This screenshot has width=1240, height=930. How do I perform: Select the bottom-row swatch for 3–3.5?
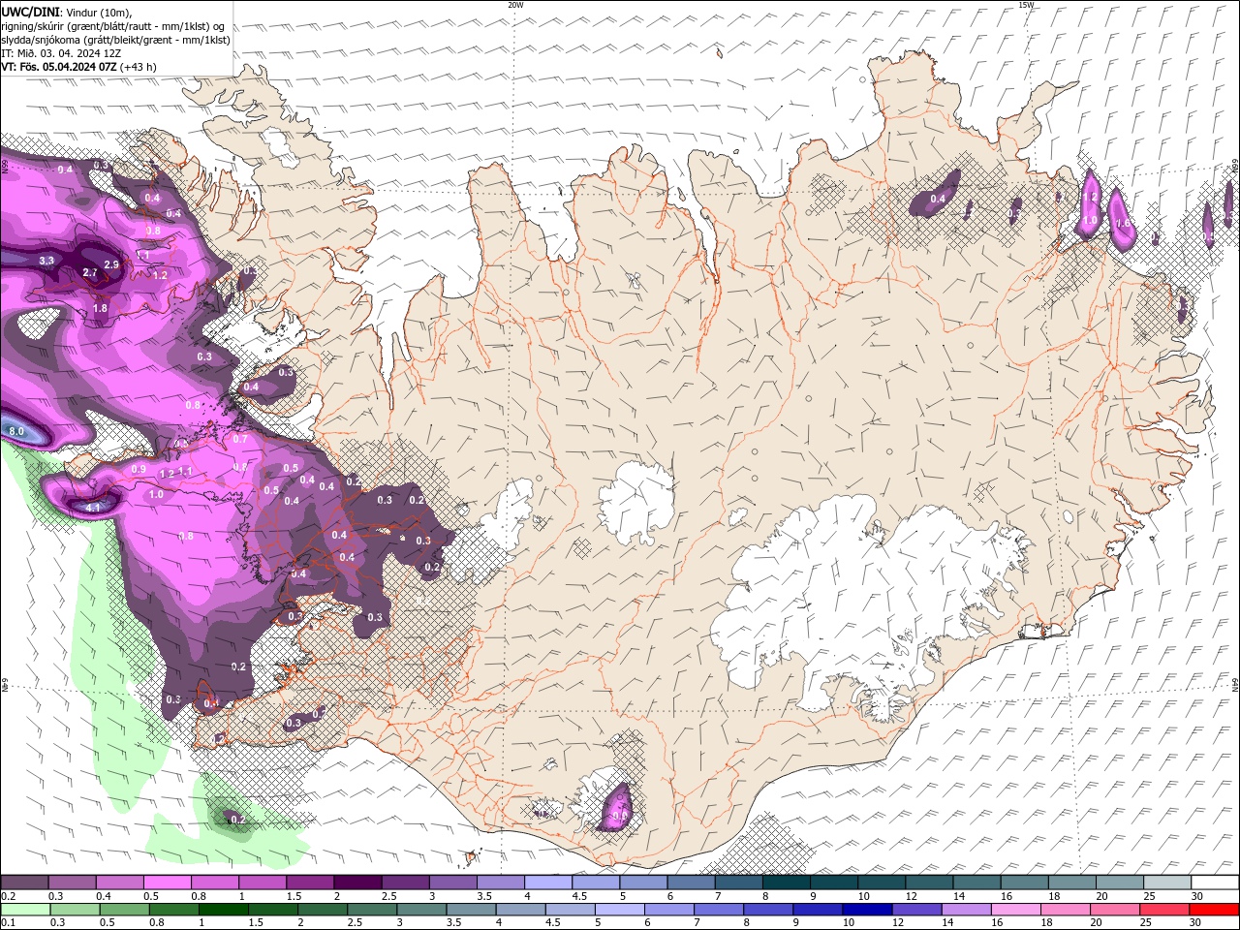421,910
